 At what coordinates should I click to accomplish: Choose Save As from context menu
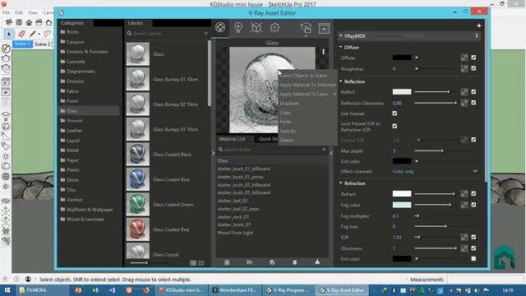pos(307,132)
